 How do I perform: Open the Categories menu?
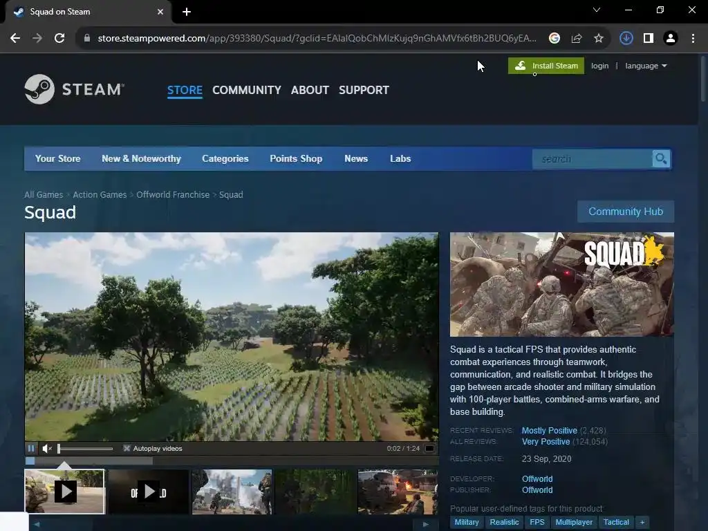click(x=225, y=158)
